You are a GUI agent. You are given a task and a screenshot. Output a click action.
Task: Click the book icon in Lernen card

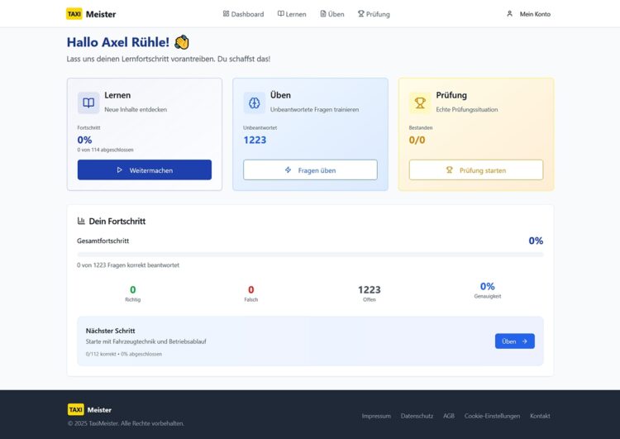[x=88, y=103]
